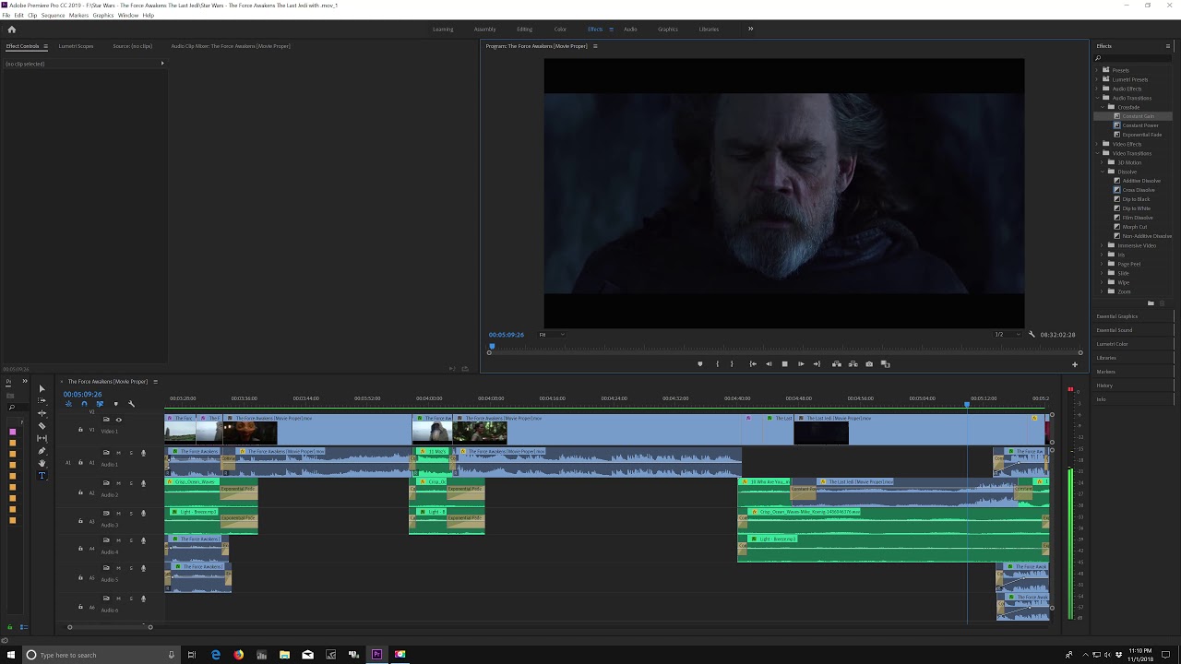The width and height of the screenshot is (1181, 664).
Task: Select the Ripple Edit tool
Action: click(42, 413)
